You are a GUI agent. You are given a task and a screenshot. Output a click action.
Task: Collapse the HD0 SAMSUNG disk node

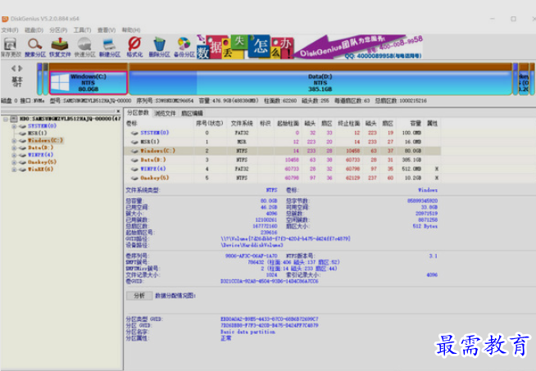point(6,119)
